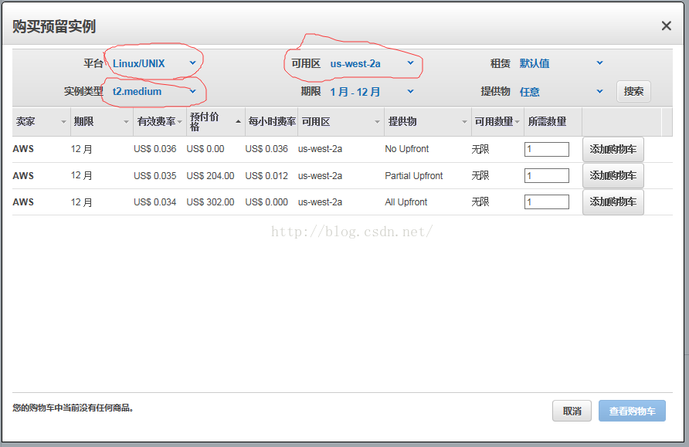
Task: Sort by 提供物 column header
Action: pyautogui.click(x=428, y=122)
